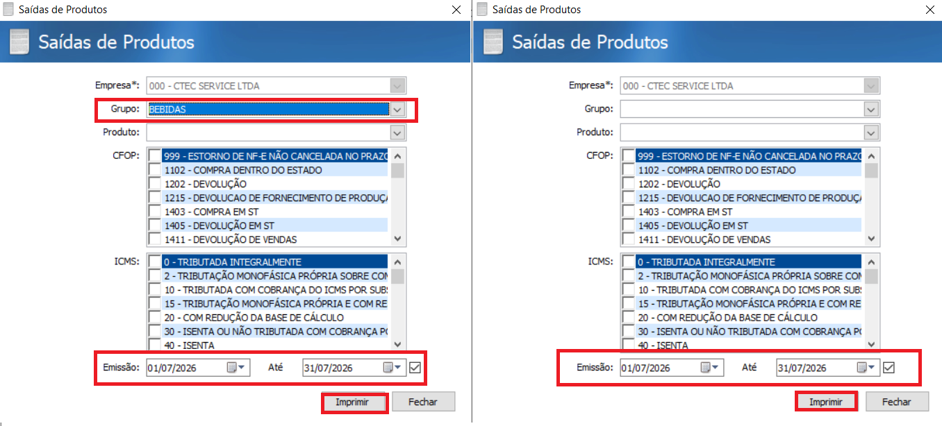This screenshot has width=942, height=426.
Task: Toggle date filter checkbox in left window
Action: 415,368
